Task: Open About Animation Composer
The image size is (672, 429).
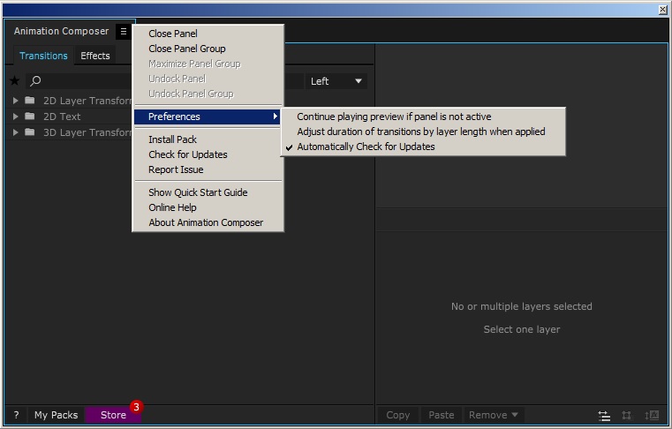Action: 208,222
